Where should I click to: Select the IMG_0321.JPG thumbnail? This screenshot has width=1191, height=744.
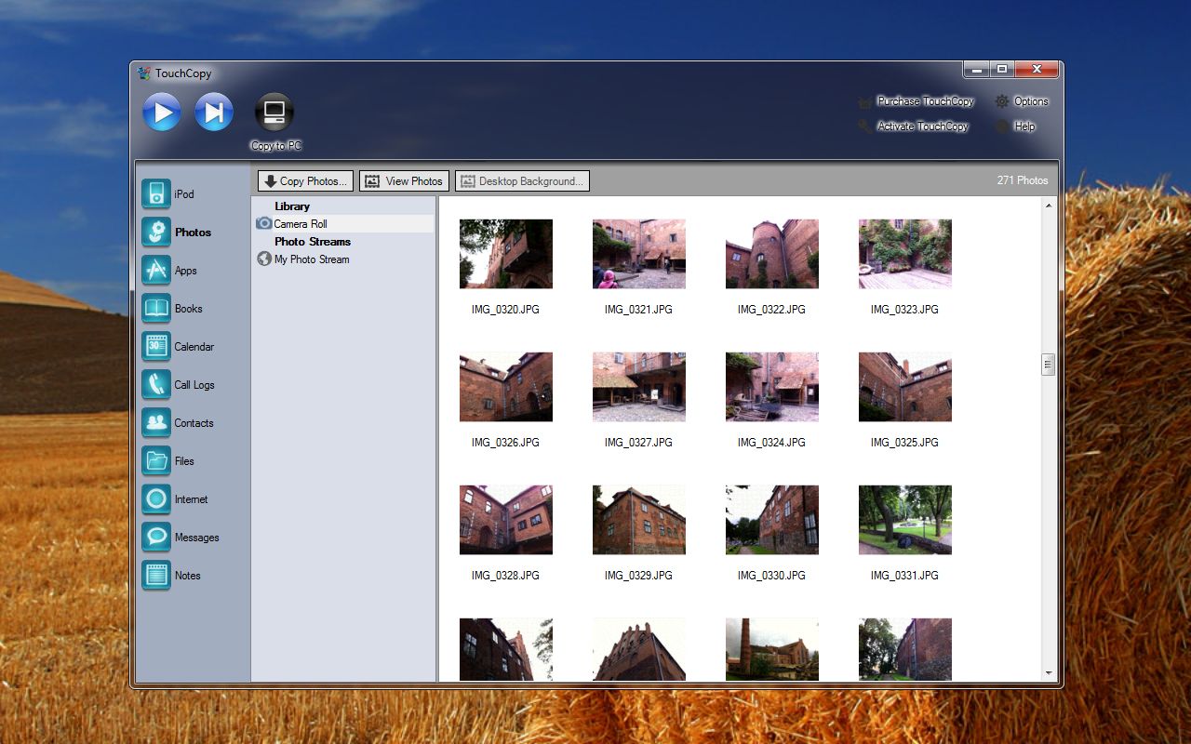639,254
